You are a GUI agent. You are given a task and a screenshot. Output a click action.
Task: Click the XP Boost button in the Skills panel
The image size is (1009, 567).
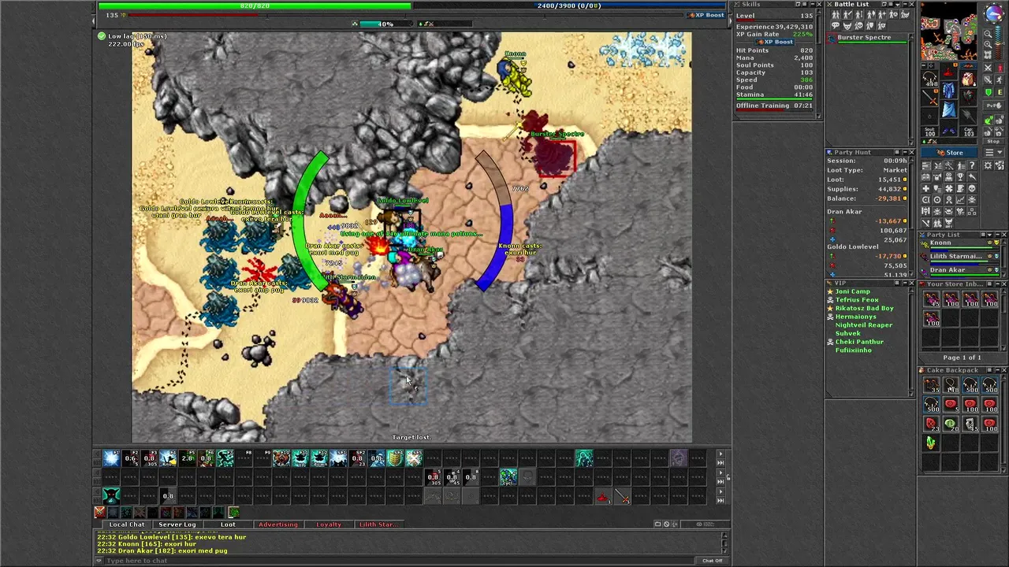point(777,42)
